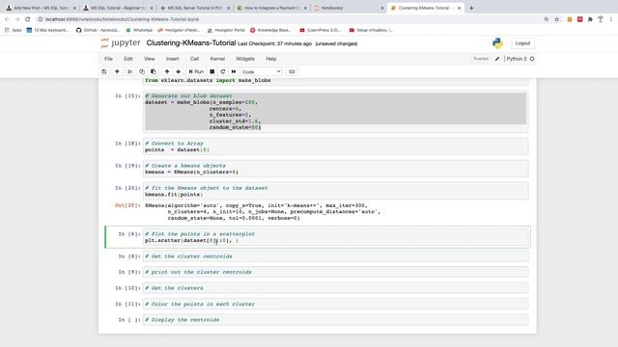Select the Get the cluster centroids cell

pyautogui.click(x=335, y=256)
